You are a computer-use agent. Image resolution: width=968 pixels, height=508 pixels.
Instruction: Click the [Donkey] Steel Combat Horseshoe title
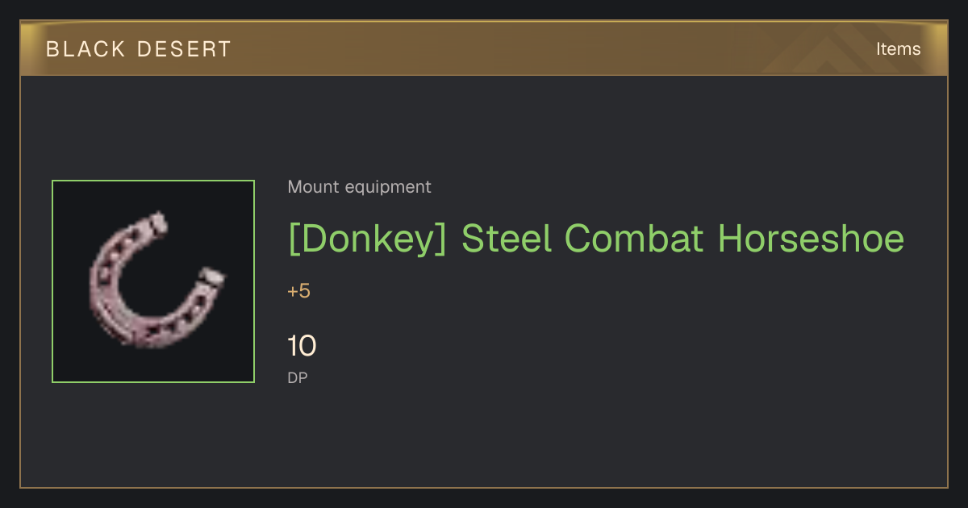(596, 239)
